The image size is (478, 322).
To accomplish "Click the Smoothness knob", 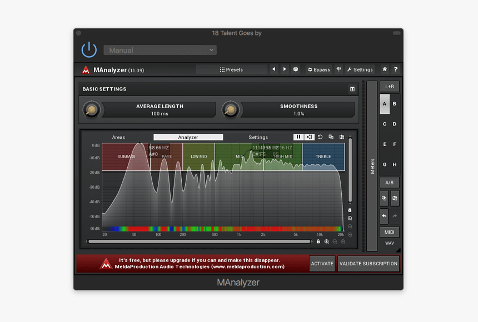I will pos(231,110).
